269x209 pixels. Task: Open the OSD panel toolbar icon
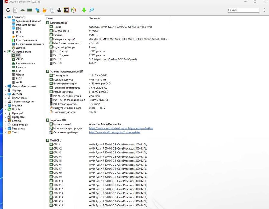(x=66, y=10)
